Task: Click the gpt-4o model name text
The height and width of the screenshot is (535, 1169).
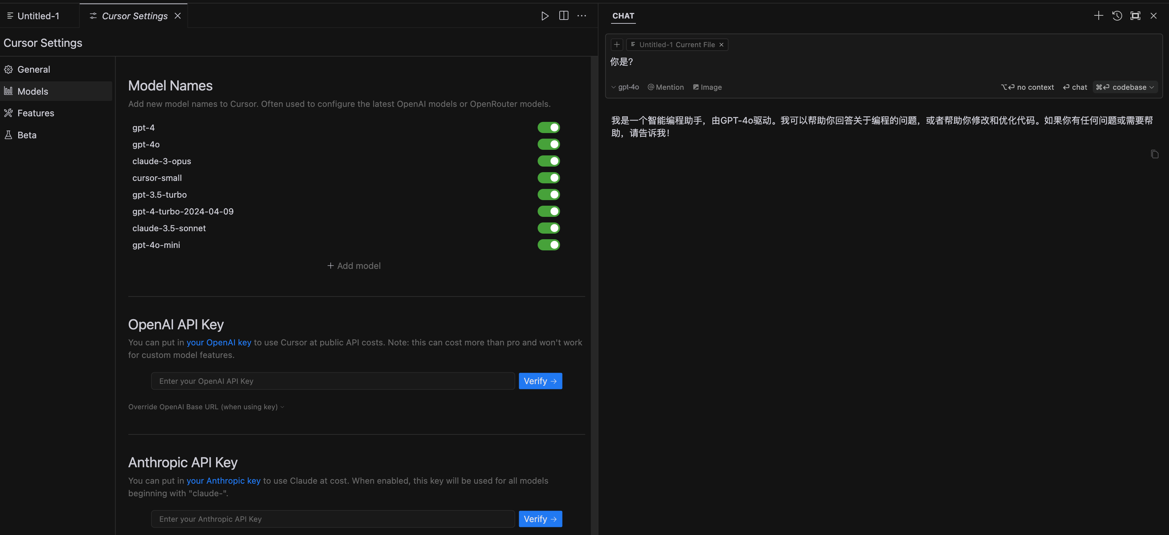Action: coord(146,144)
